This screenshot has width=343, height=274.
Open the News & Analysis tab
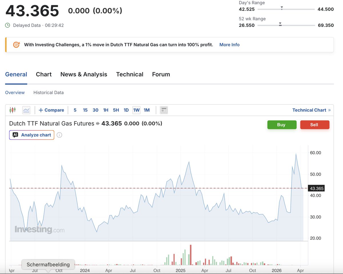[x=84, y=74]
